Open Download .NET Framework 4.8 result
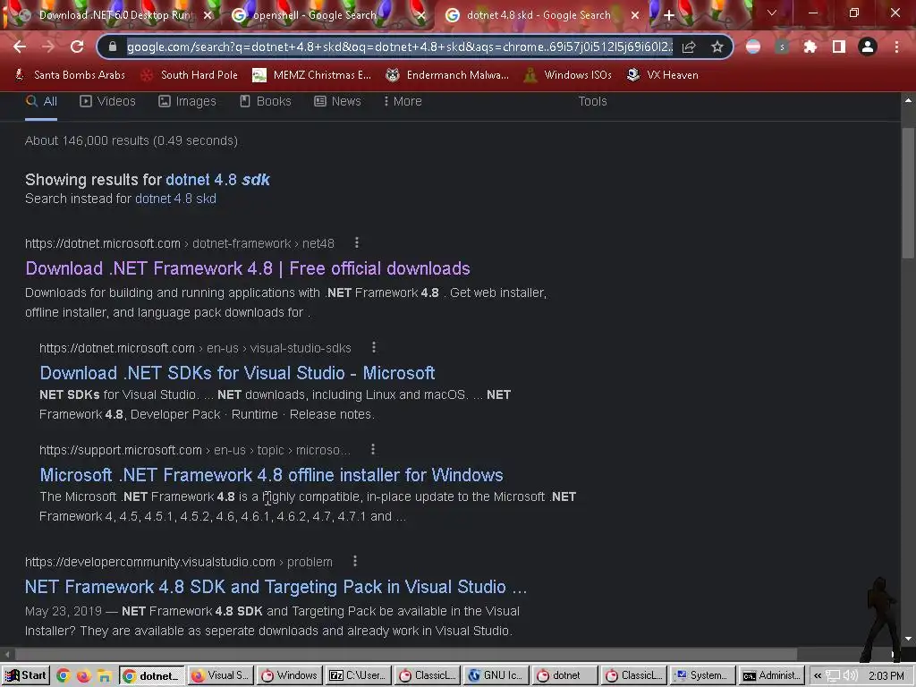The height and width of the screenshot is (687, 916). click(248, 268)
